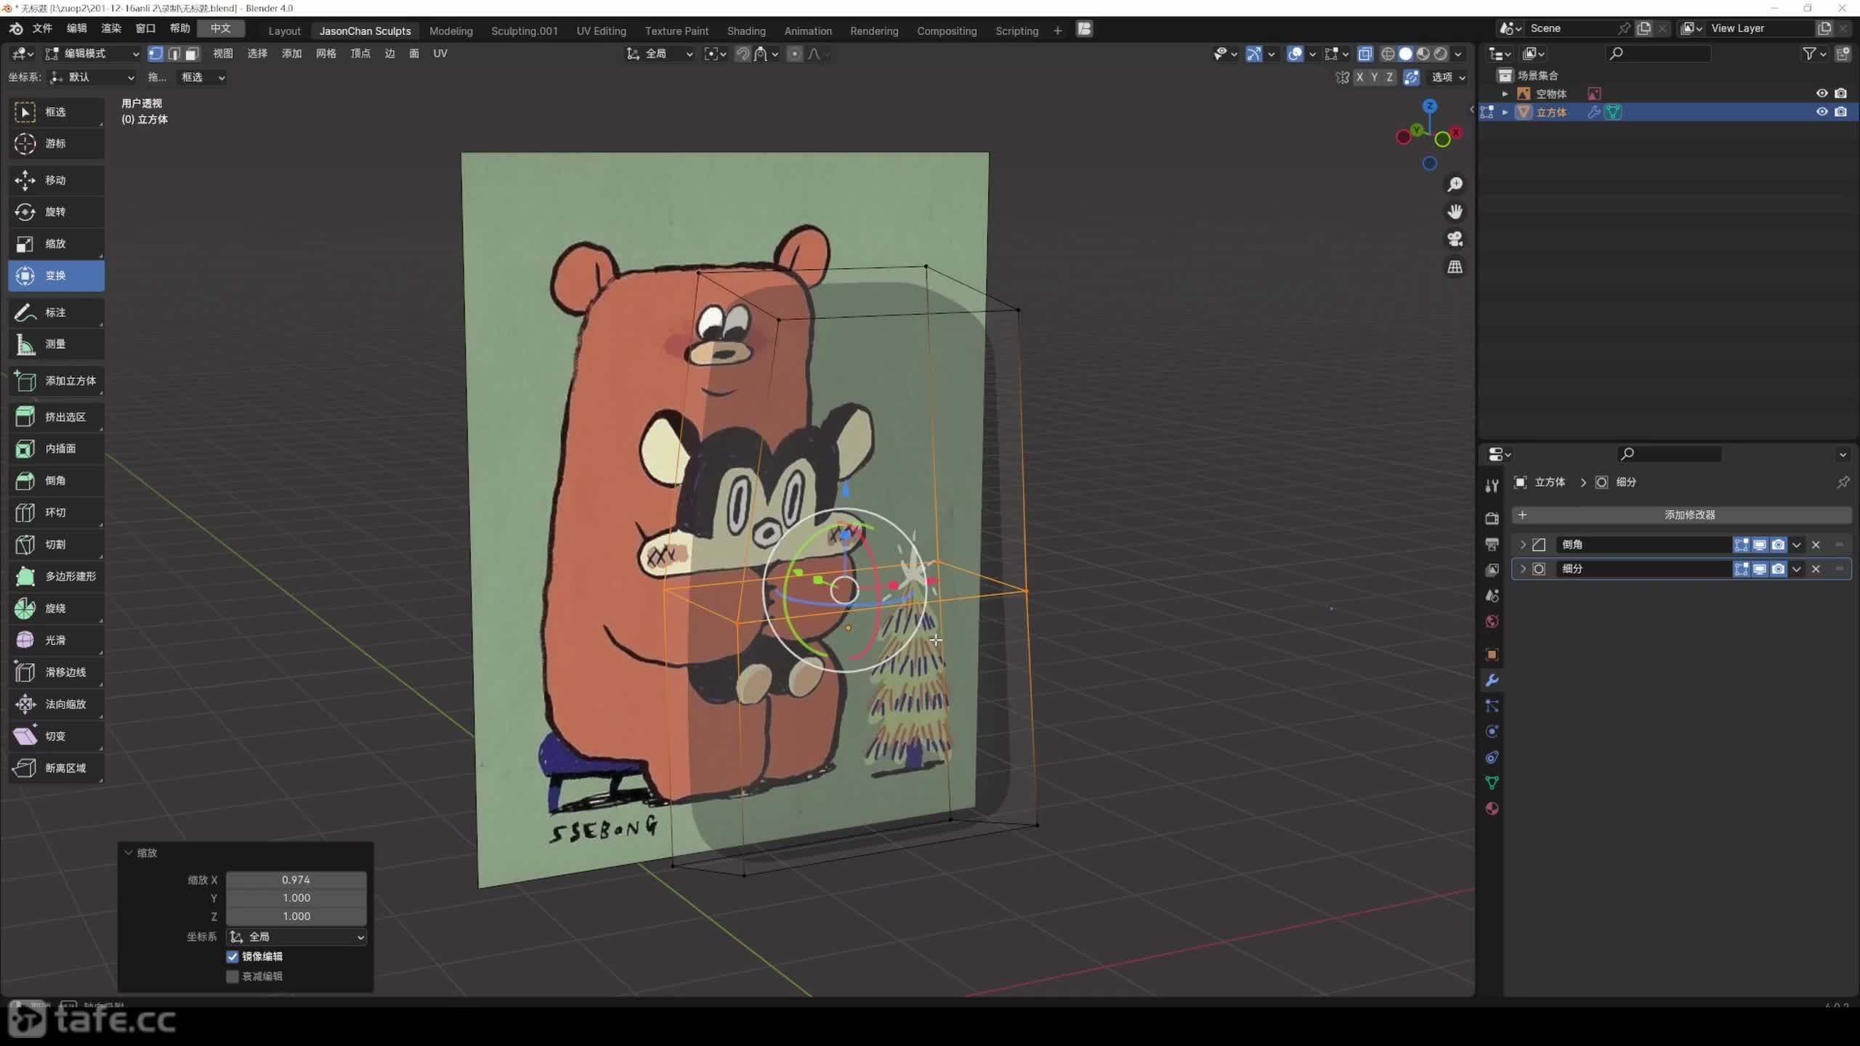
Task: Switch to the Layout workspace tab
Action: (284, 31)
